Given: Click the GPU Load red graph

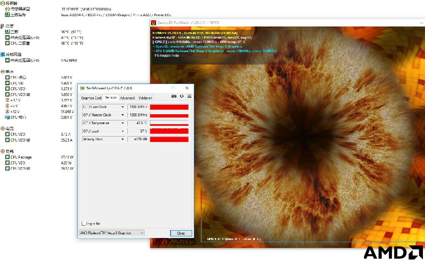Looking at the screenshot, I should coord(169,131).
